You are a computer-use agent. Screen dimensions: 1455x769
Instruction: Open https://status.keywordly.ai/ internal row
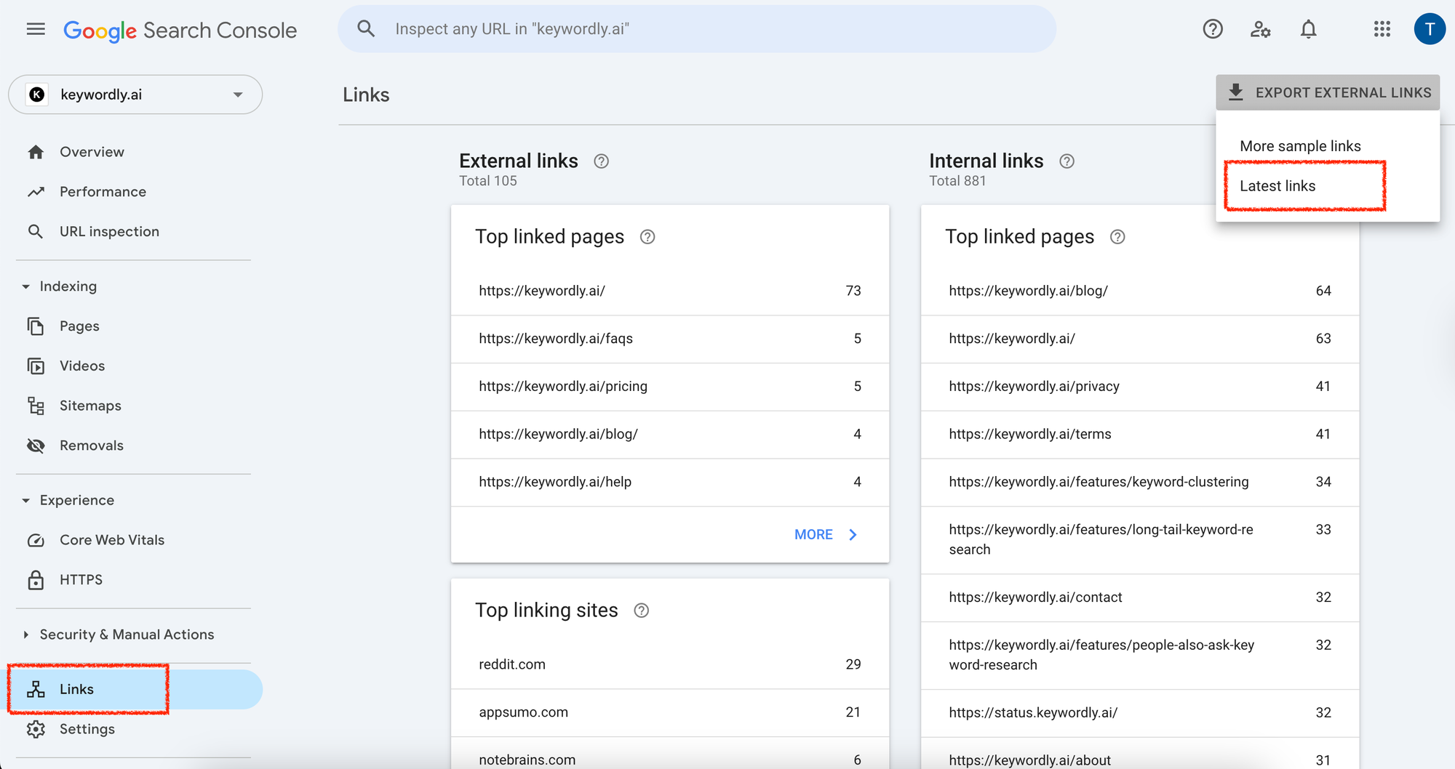pyautogui.click(x=1140, y=713)
